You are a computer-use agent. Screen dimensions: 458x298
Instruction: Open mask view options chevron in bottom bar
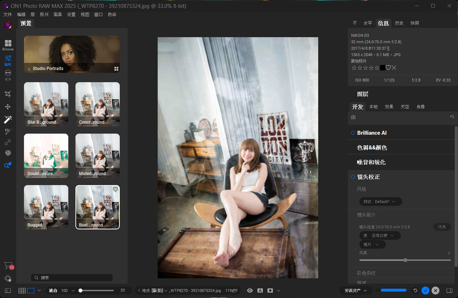tap(279, 290)
